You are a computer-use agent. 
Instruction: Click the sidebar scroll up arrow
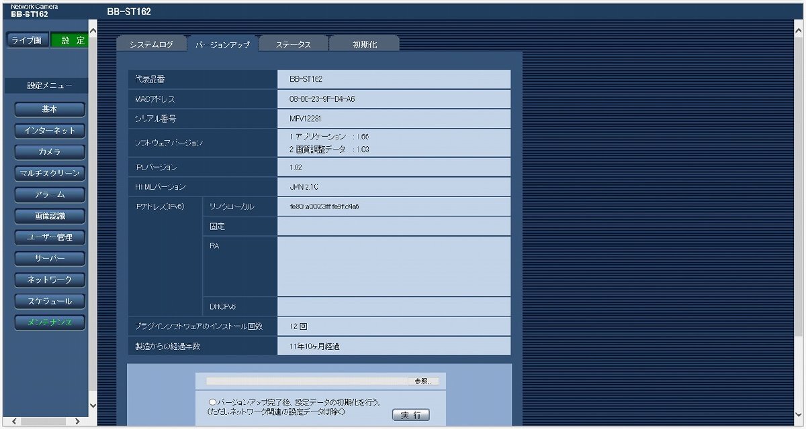tap(93, 32)
